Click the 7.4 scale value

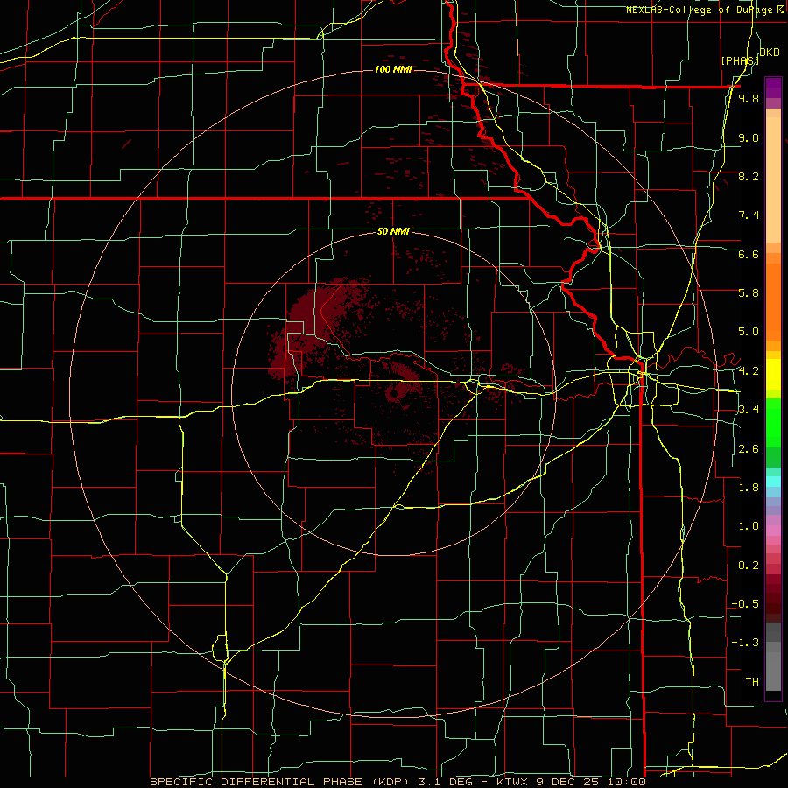749,215
